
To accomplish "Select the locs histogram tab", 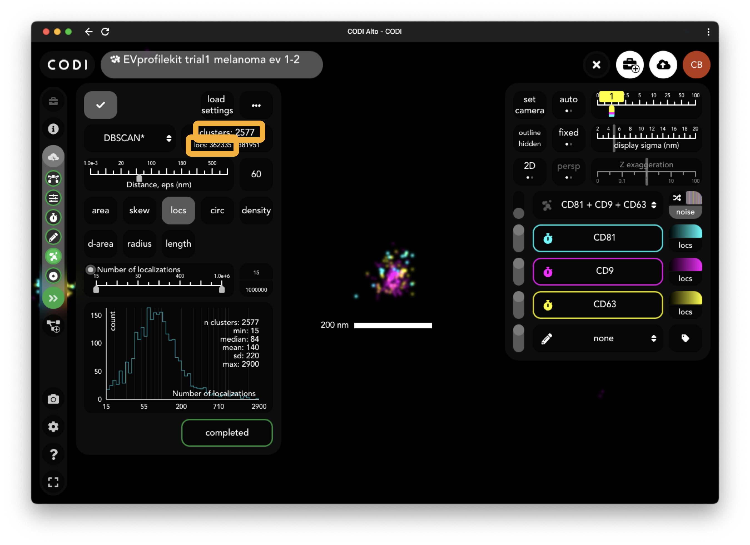I will pos(178,211).
